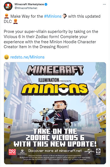Click the Xbox Game Studios logo
110x167 pixels.
point(22,152)
